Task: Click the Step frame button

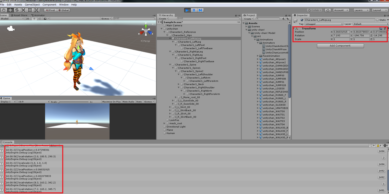Action: [x=201, y=10]
